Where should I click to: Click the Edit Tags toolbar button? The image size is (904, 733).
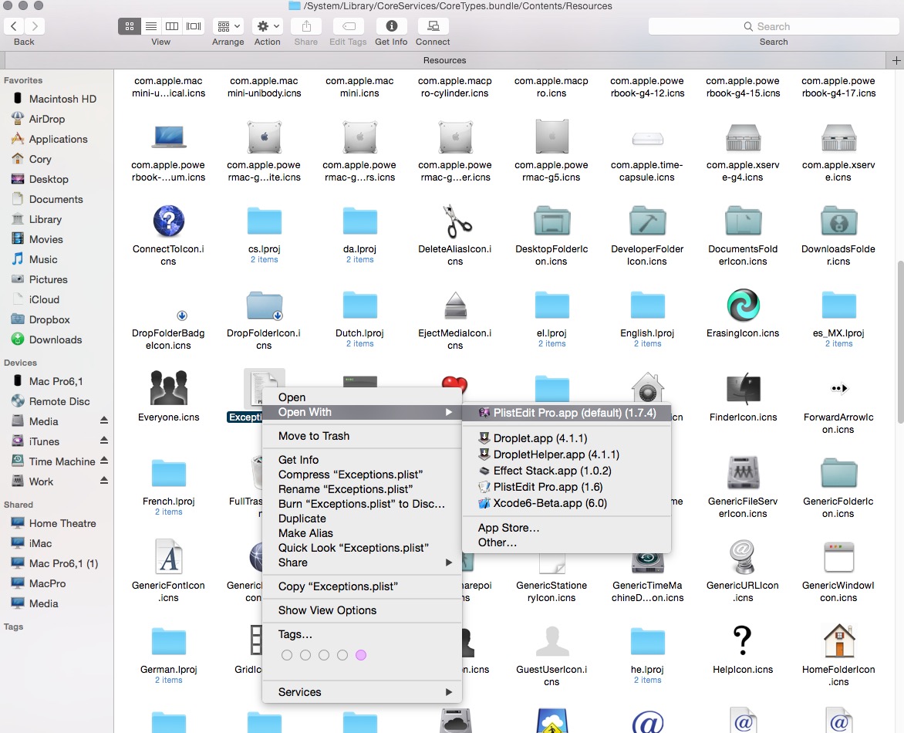point(348,26)
